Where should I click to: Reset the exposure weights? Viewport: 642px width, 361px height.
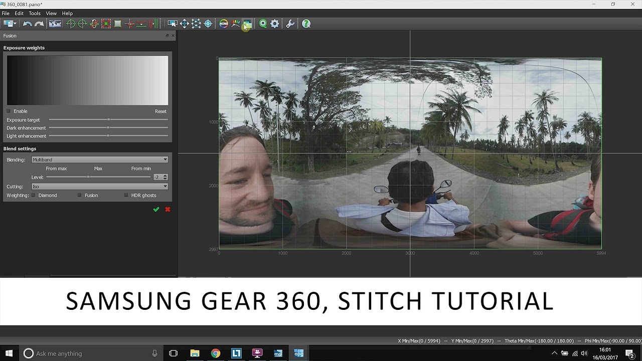(x=160, y=111)
